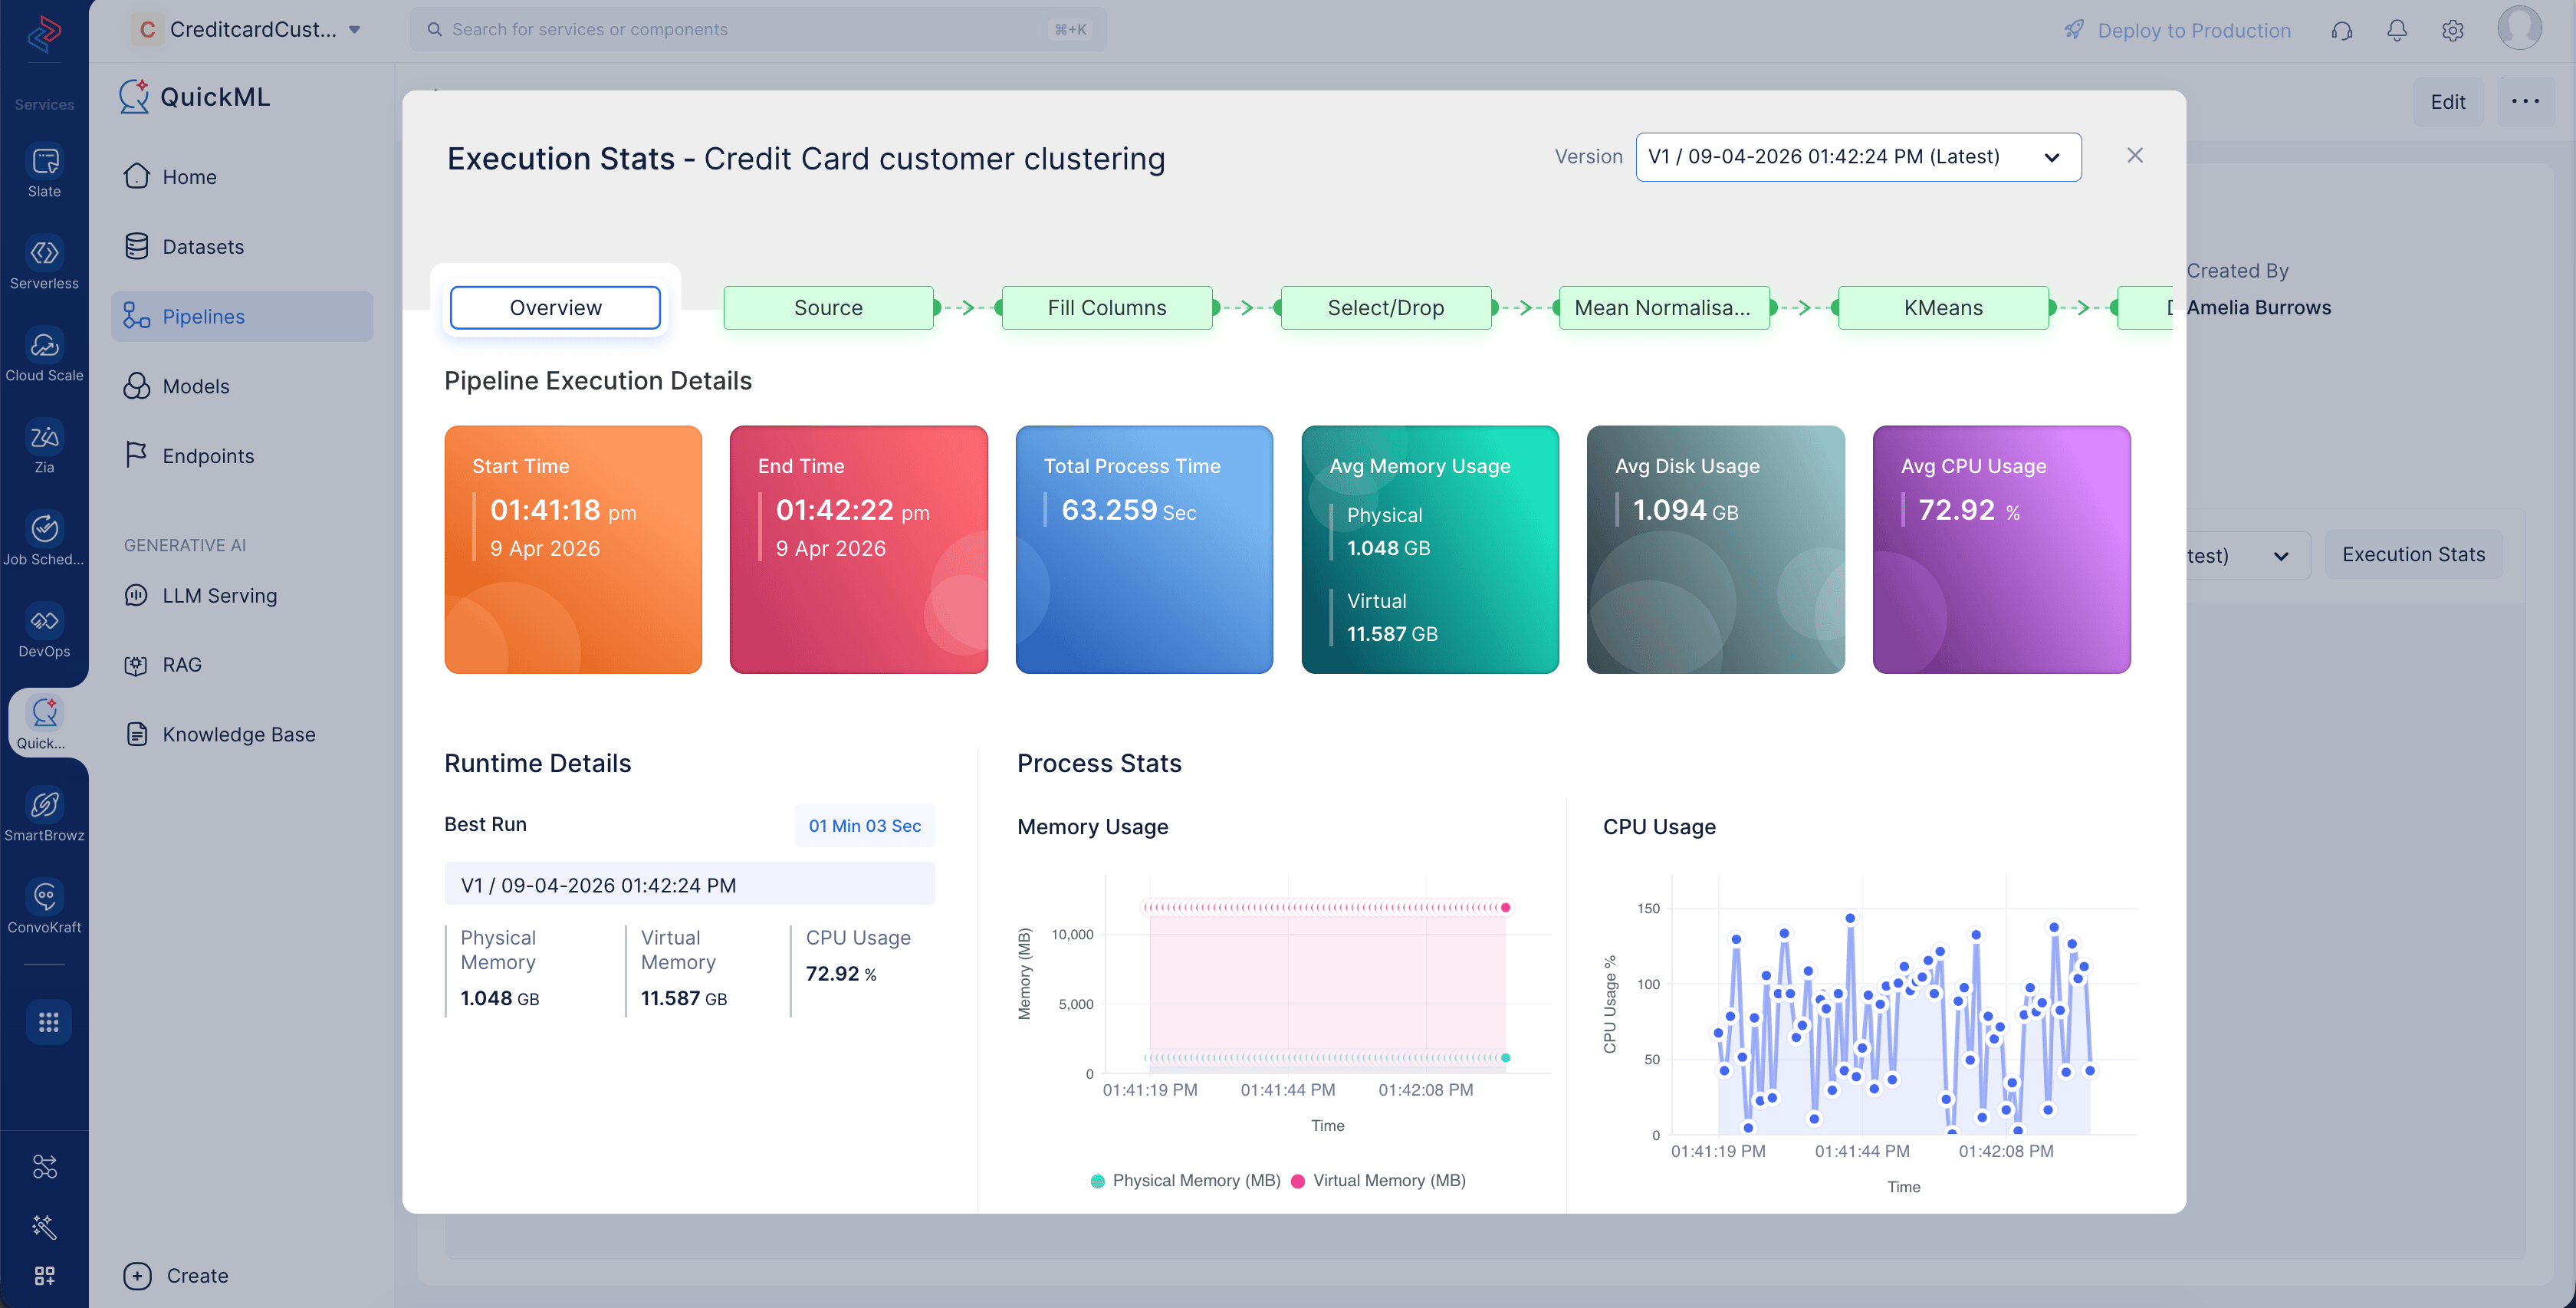2576x1308 pixels.
Task: Open Cloud Scale in services sidebar
Action: pyautogui.click(x=44, y=356)
